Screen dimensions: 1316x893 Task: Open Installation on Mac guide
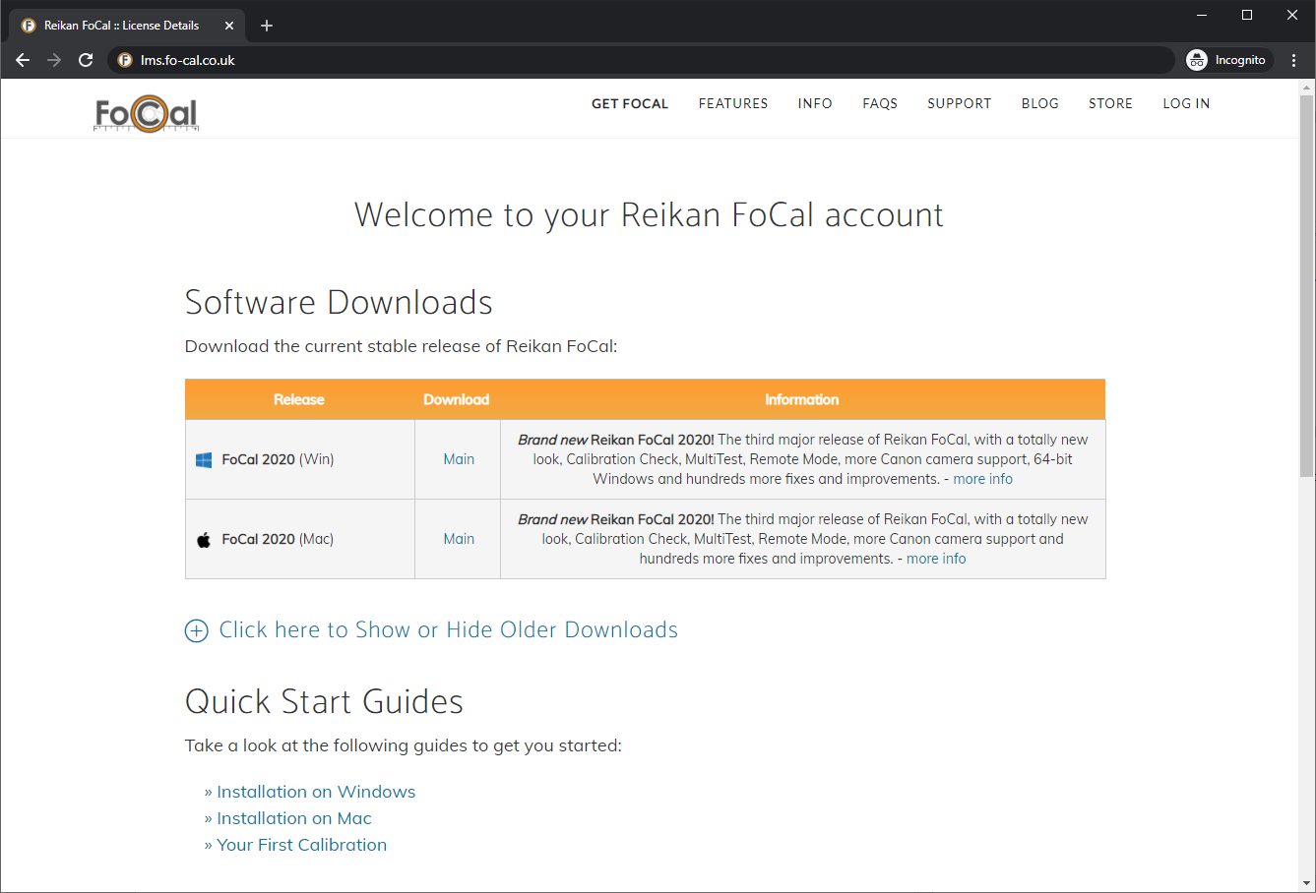tap(294, 818)
